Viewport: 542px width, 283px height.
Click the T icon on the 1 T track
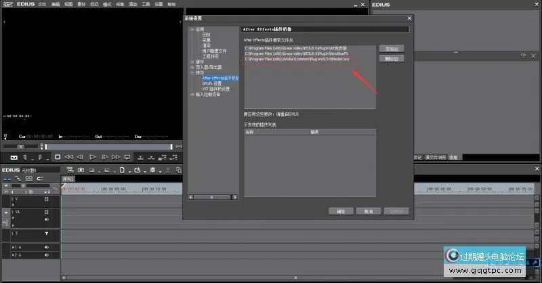47,233
